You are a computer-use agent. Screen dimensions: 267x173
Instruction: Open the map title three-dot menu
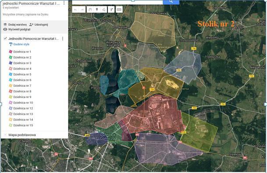click(x=64, y=3)
